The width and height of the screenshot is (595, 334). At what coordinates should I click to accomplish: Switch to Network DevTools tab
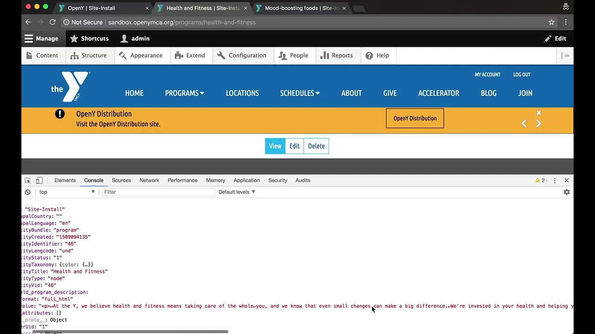pos(149,180)
